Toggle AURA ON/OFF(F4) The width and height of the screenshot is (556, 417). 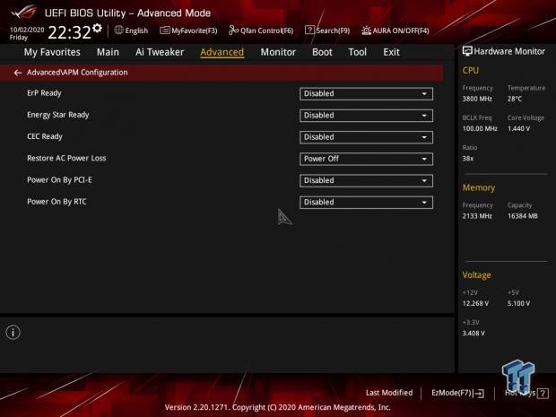click(395, 30)
